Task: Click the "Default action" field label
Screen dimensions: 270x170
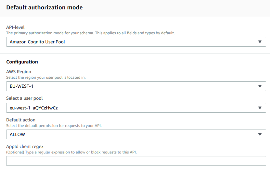Action: click(21, 120)
